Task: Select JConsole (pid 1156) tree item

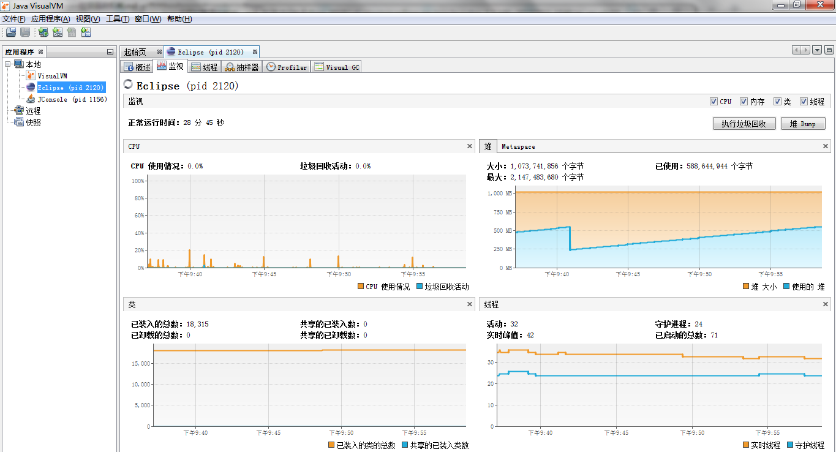Action: click(72, 99)
